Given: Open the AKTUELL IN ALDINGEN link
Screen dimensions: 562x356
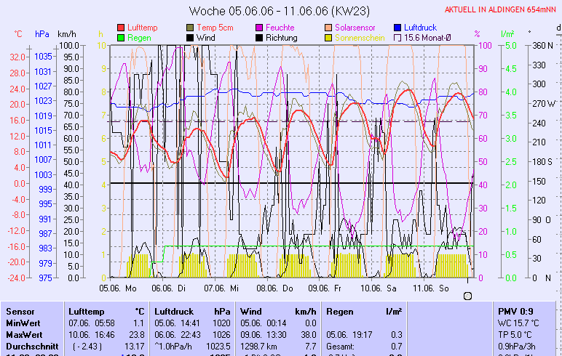Looking at the screenshot, I should (501, 9).
